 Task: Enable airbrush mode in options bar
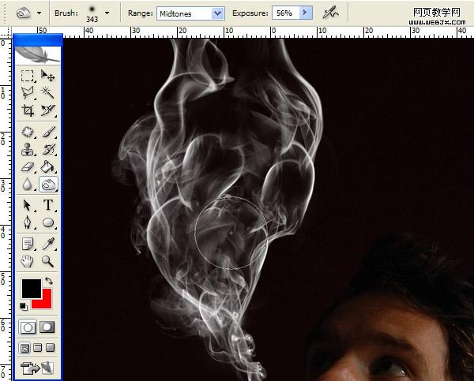point(330,13)
